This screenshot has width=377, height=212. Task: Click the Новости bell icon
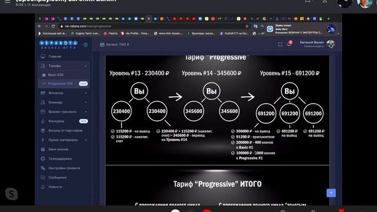click(x=43, y=187)
